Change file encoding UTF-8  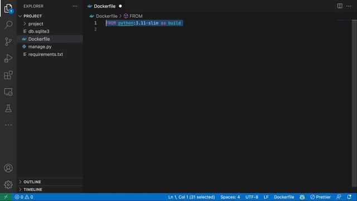pos(252,197)
